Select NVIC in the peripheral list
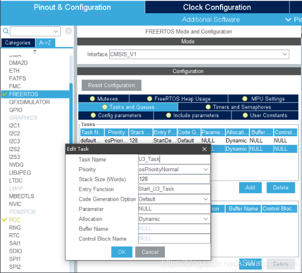The height and width of the screenshot is (273, 302). 15,204
